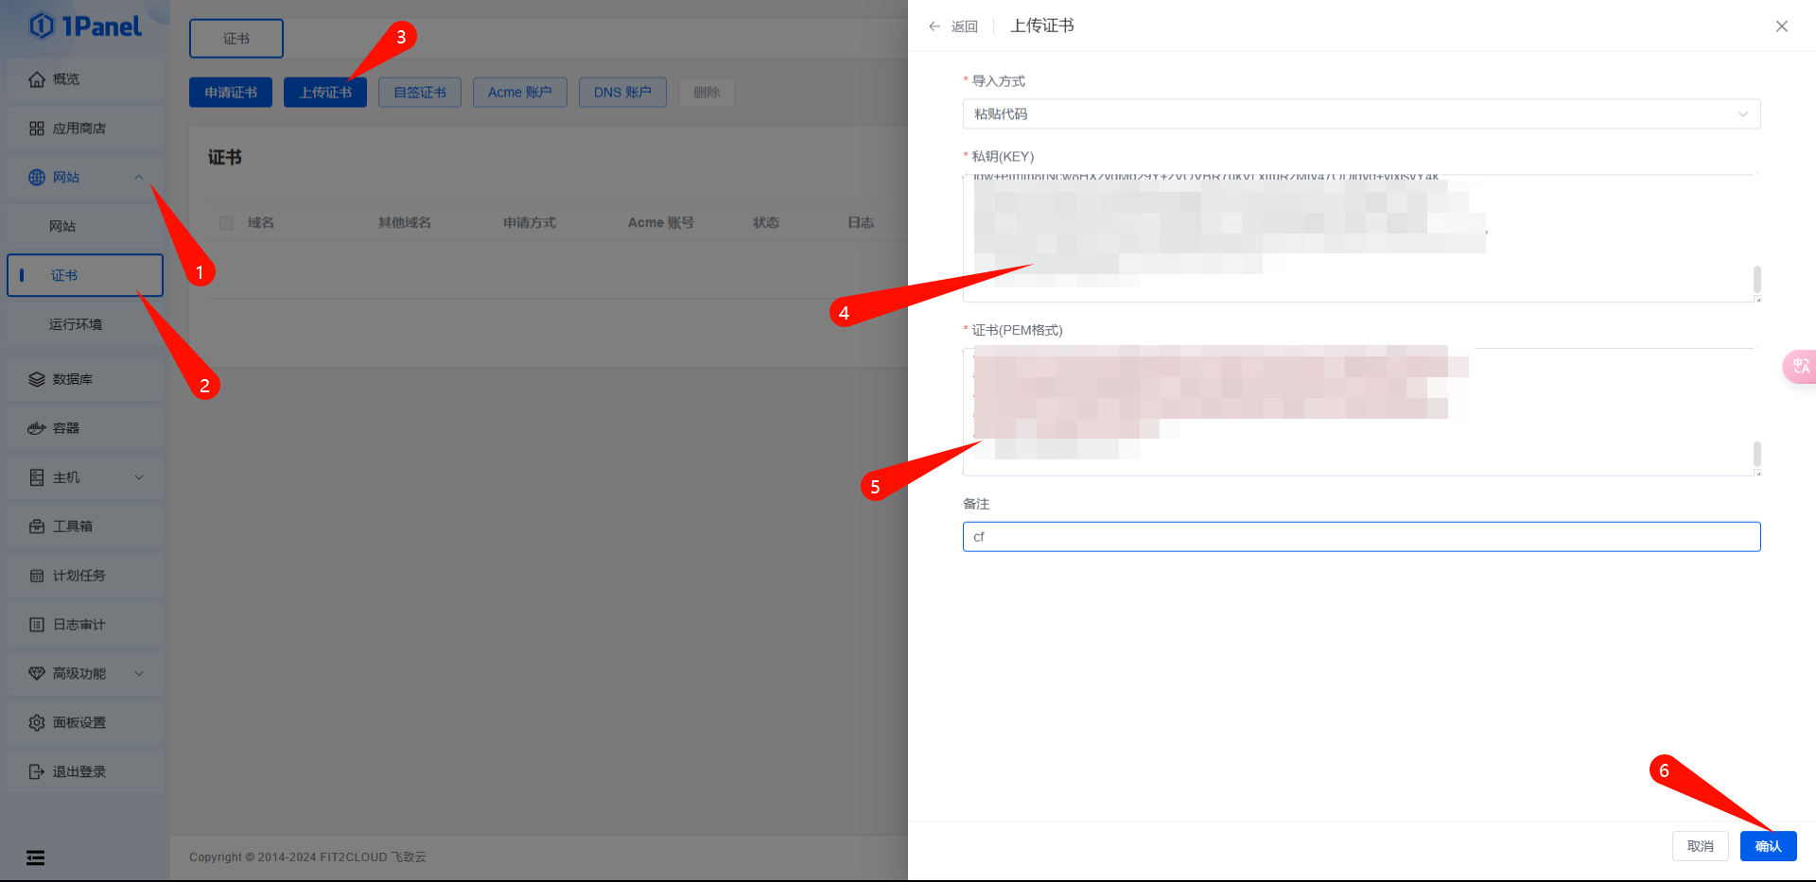This screenshot has height=882, width=1816.
Task: Click the floating translate icon on right edge
Action: 1800,366
